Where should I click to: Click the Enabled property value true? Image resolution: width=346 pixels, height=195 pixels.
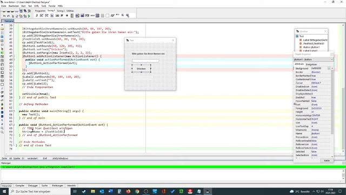(321, 97)
